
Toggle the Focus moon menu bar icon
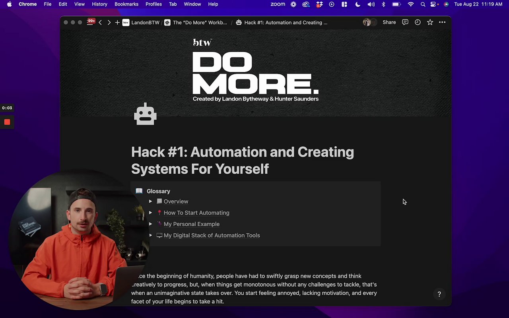coord(357,4)
